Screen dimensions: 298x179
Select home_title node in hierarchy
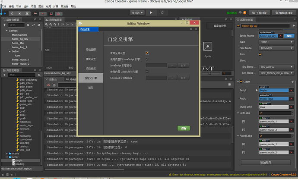(18, 43)
